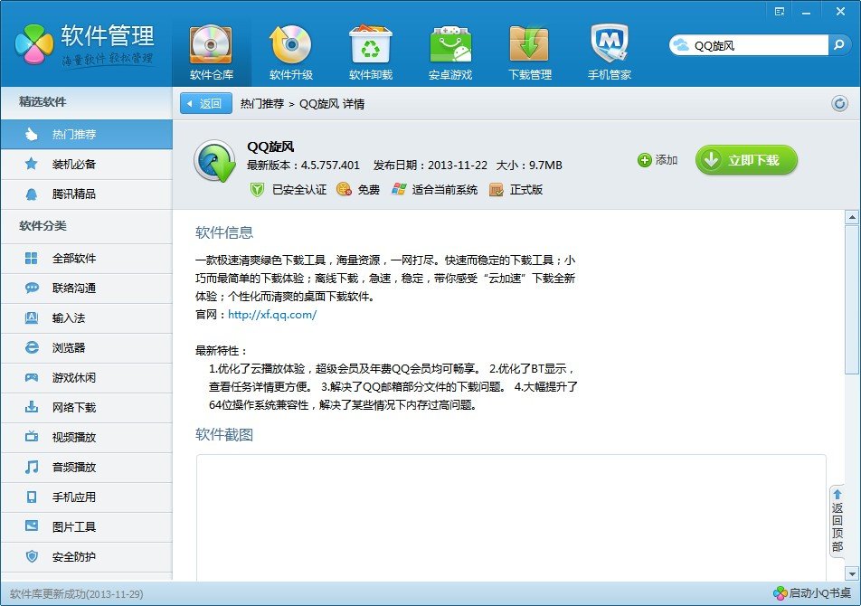Open the 软件仓库 (software library) section
861x606 pixels.
tap(210, 50)
